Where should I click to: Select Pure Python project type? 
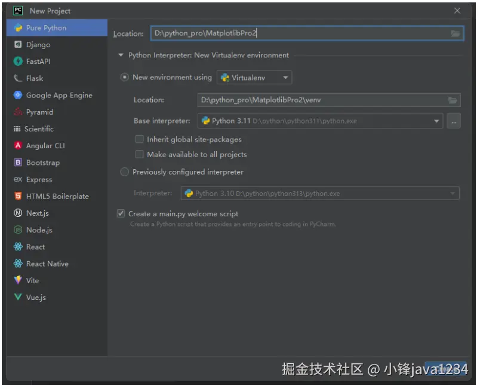(x=57, y=28)
